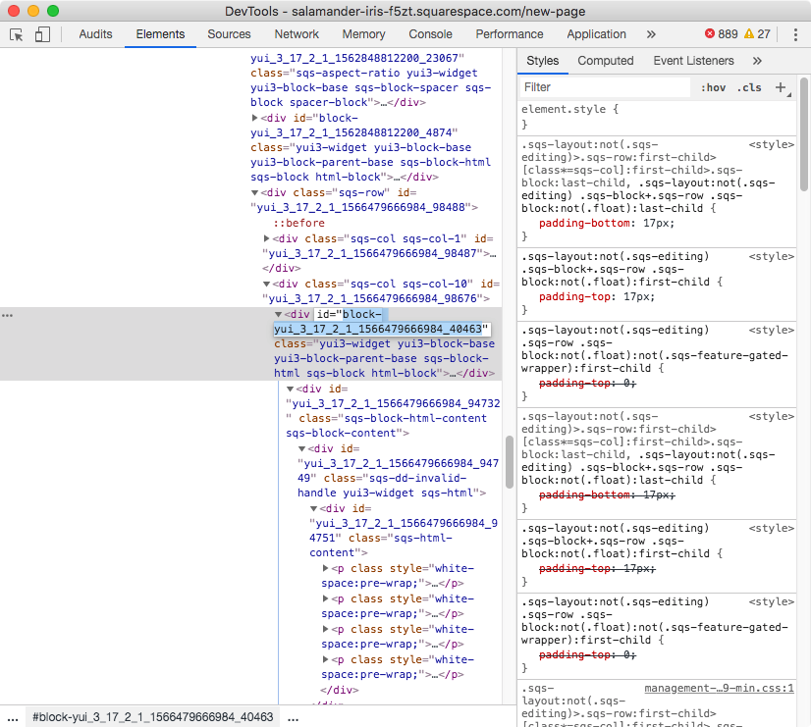This screenshot has height=727, width=811.
Task: Switch to the Computed tab
Action: [x=606, y=61]
